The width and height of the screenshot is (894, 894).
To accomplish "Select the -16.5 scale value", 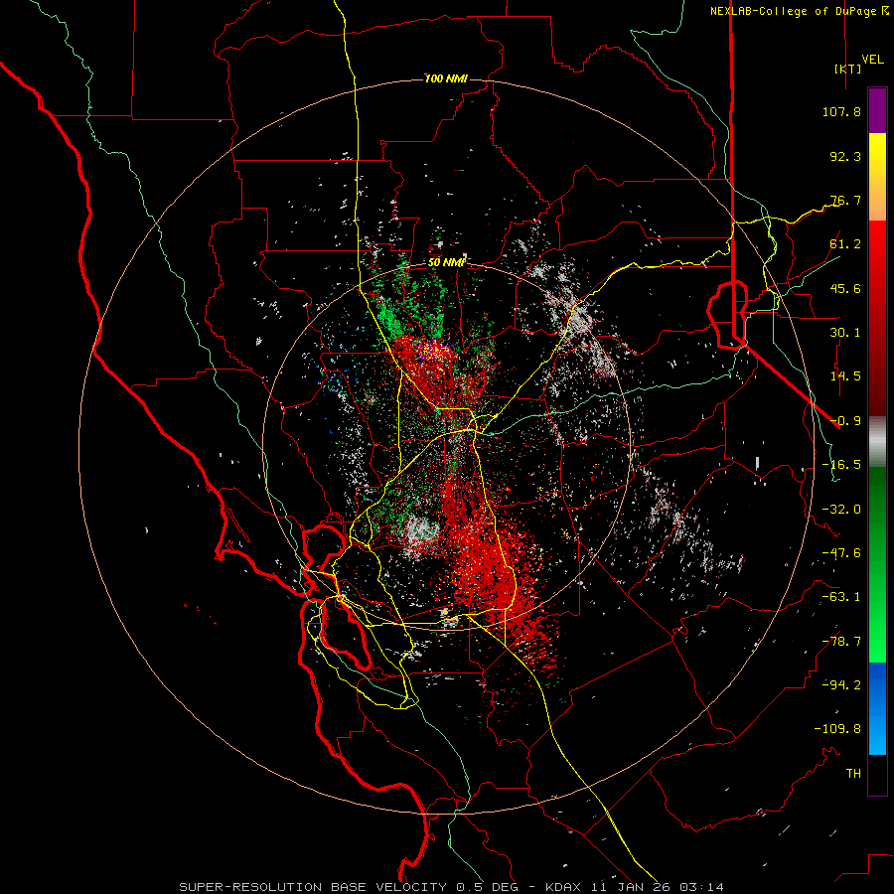I will coord(841,465).
